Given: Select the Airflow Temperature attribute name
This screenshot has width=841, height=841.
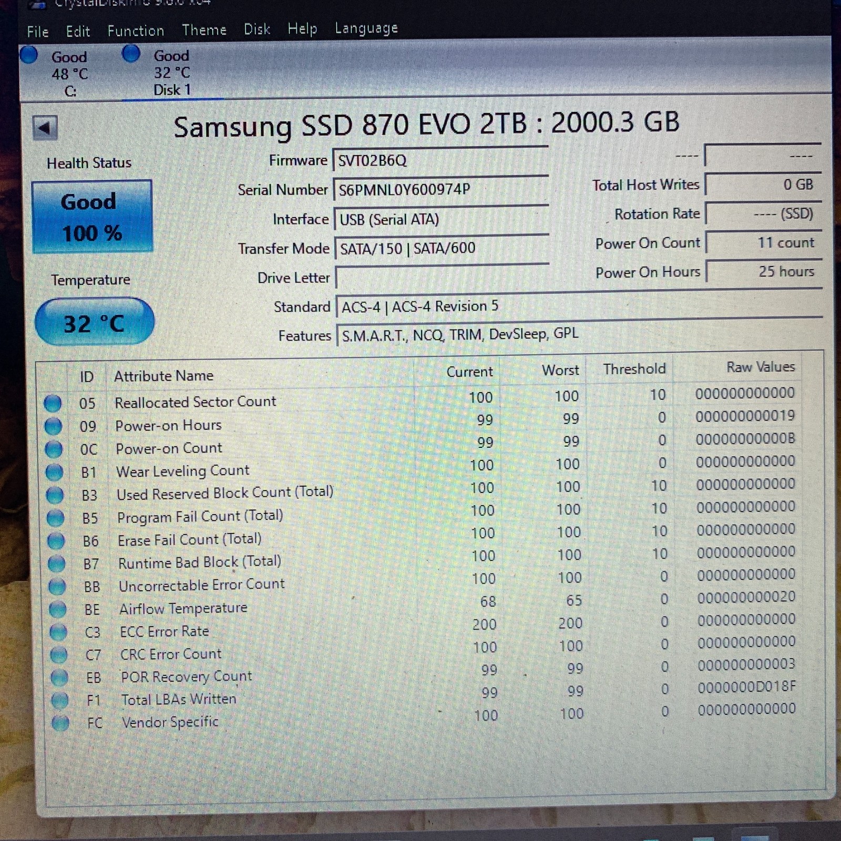Looking at the screenshot, I should [183, 609].
